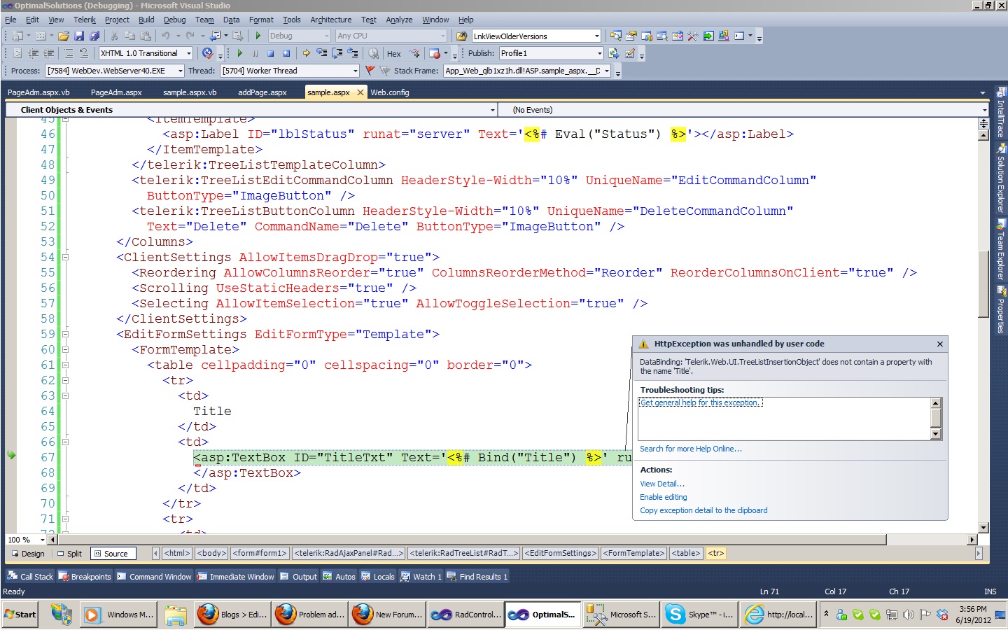Open the Locals window

[x=378, y=577]
